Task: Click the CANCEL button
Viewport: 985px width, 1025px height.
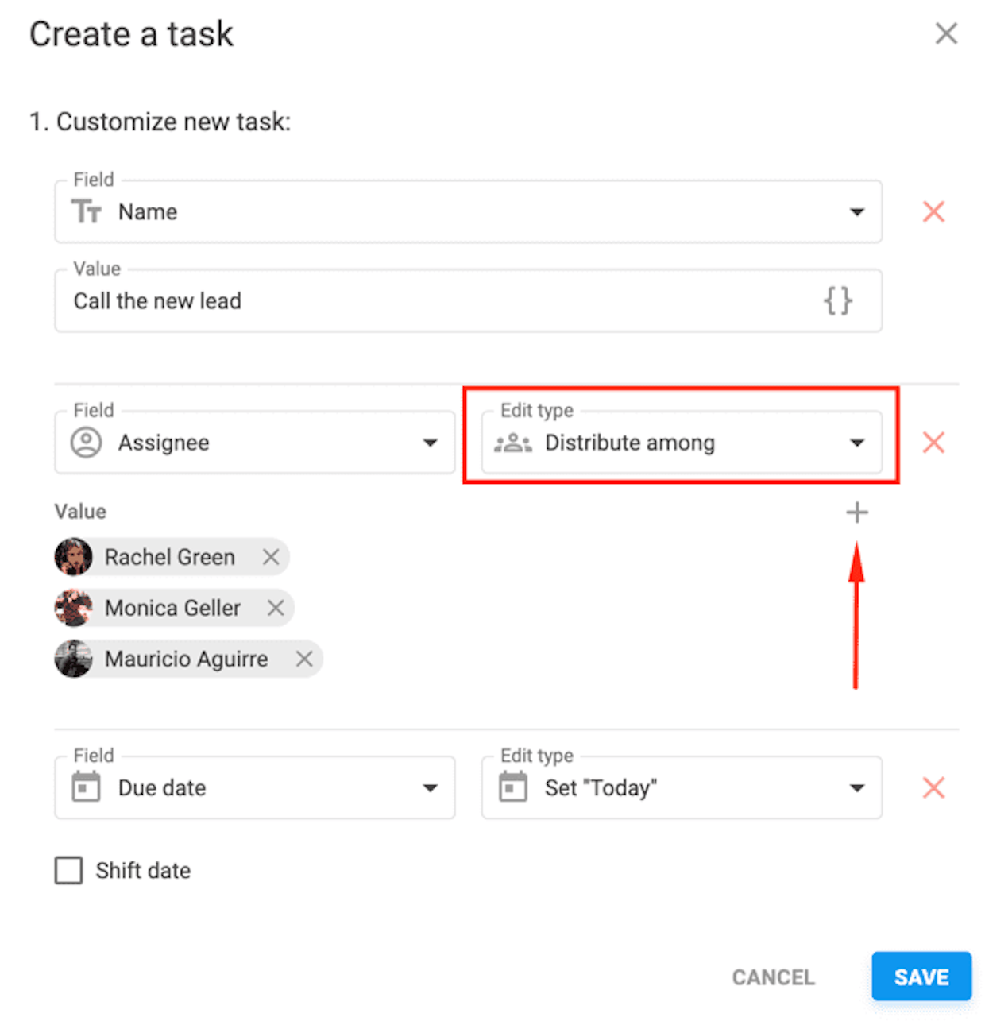Action: click(773, 977)
